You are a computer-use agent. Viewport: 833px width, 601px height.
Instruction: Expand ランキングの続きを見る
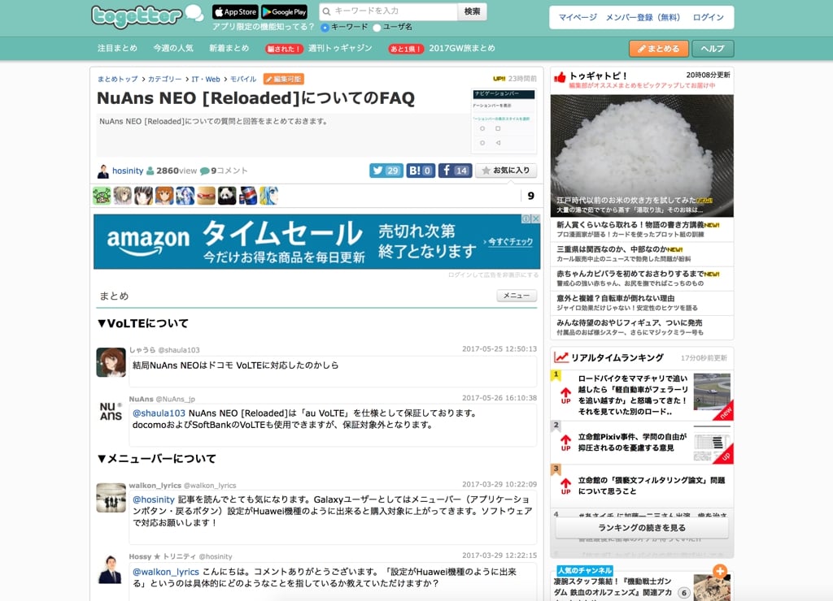pos(642,528)
